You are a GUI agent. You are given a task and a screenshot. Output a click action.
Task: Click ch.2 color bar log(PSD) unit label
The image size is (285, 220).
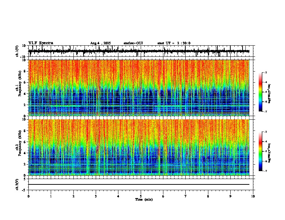point(270,153)
